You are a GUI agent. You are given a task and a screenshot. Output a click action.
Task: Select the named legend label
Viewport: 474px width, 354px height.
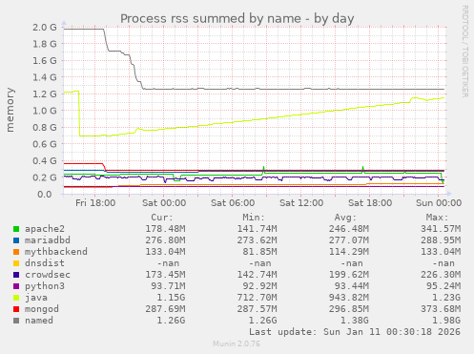pyautogui.click(x=39, y=321)
